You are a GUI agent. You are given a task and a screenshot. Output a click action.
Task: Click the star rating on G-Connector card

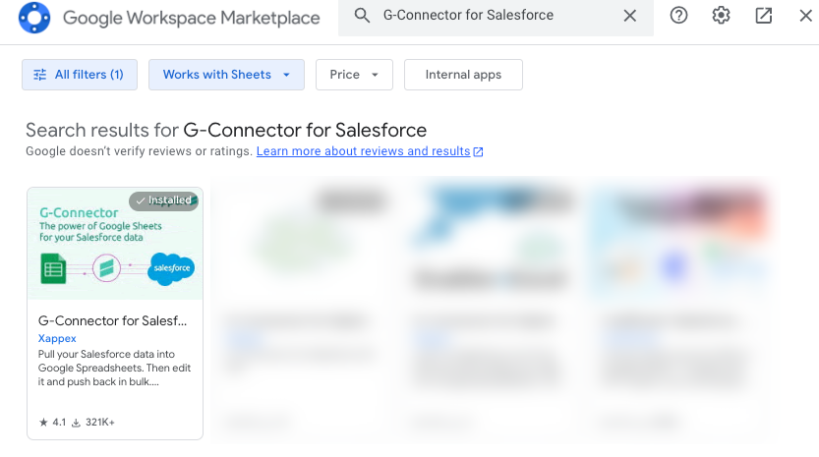point(44,422)
